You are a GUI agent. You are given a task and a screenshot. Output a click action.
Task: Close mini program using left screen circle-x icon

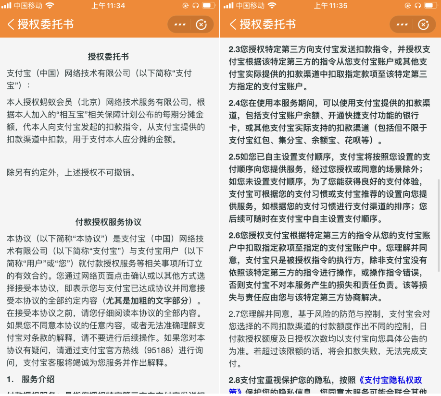(202, 24)
